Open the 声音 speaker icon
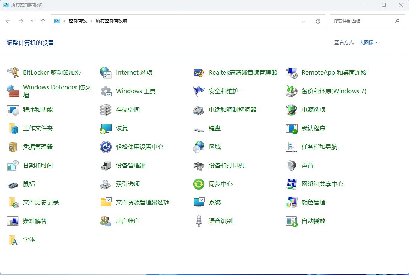The width and height of the screenshot is (409, 275). tap(292, 165)
